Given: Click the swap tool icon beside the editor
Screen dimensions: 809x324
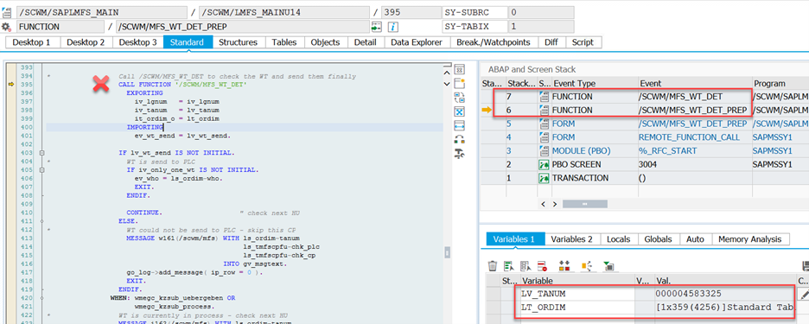Looking at the screenshot, I should click(x=459, y=98).
